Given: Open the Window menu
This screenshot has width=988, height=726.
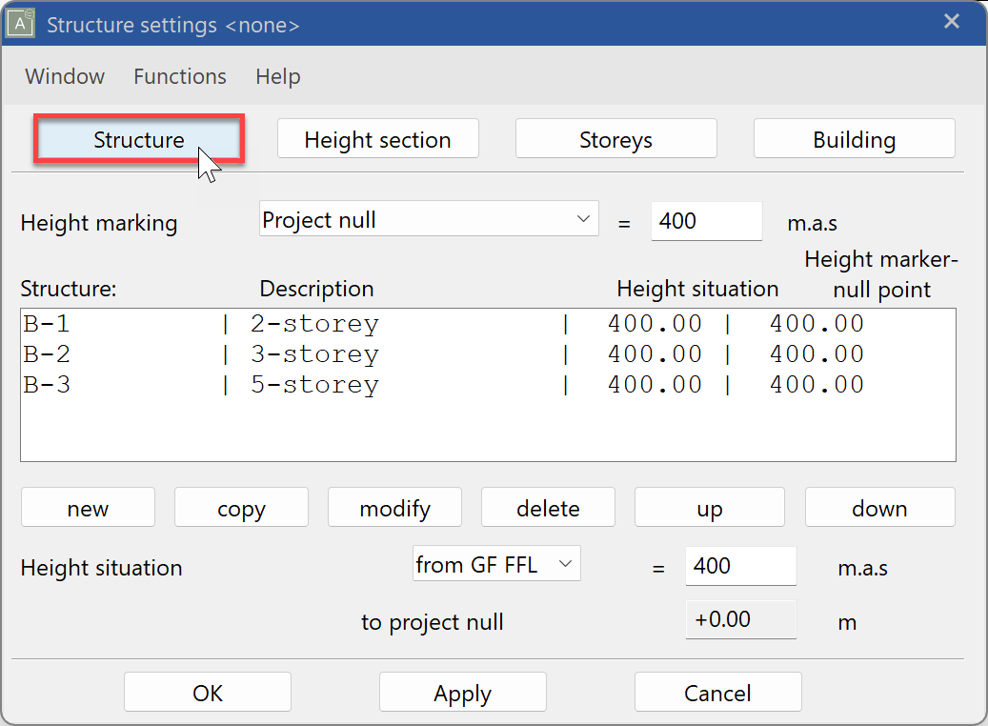Looking at the screenshot, I should pos(64,76).
